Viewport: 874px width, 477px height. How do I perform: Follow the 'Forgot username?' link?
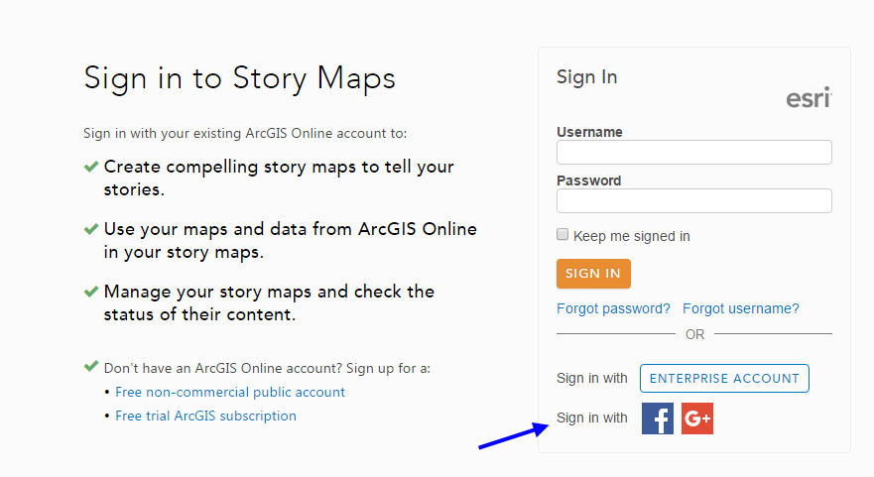tap(740, 308)
